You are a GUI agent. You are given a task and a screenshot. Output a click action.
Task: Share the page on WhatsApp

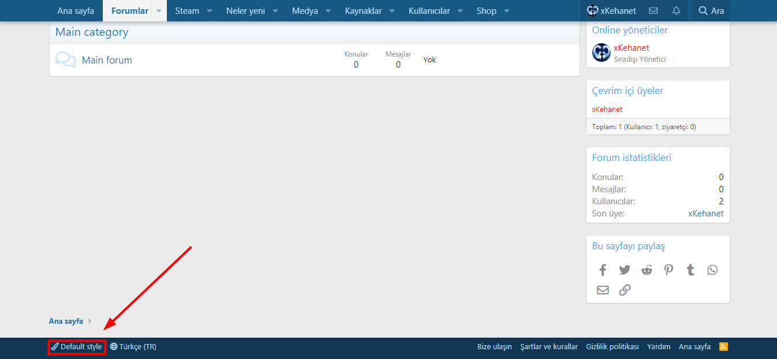[712, 270]
